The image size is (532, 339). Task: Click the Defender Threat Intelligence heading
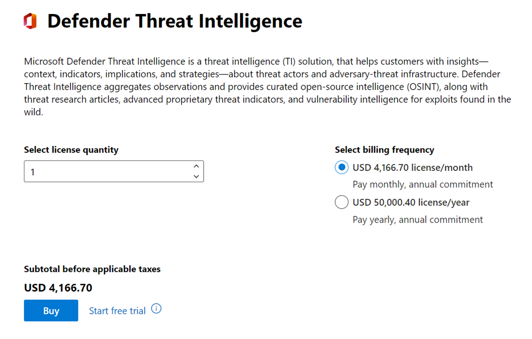point(175,21)
